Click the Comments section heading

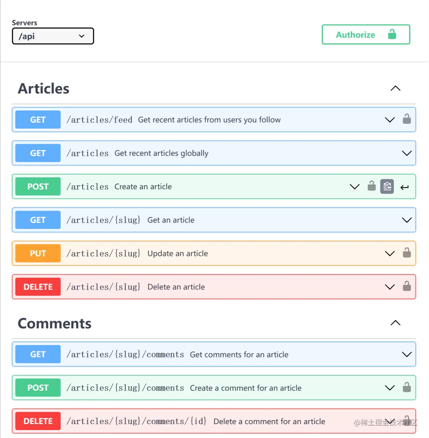54,323
